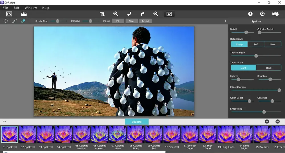Click the save image icon
Image resolution: width=285 pixels, height=153 pixels.
(24, 14)
